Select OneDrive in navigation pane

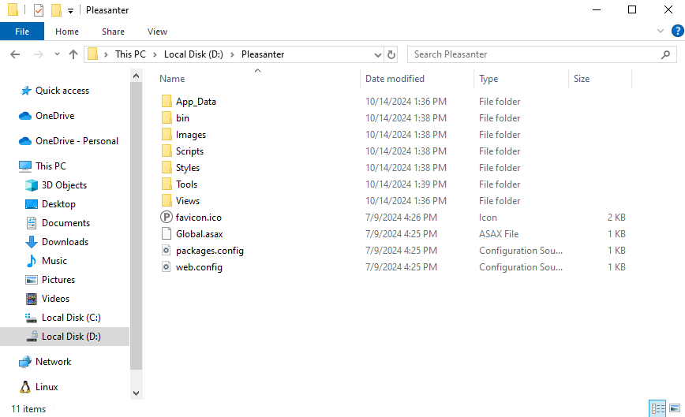[x=54, y=116]
